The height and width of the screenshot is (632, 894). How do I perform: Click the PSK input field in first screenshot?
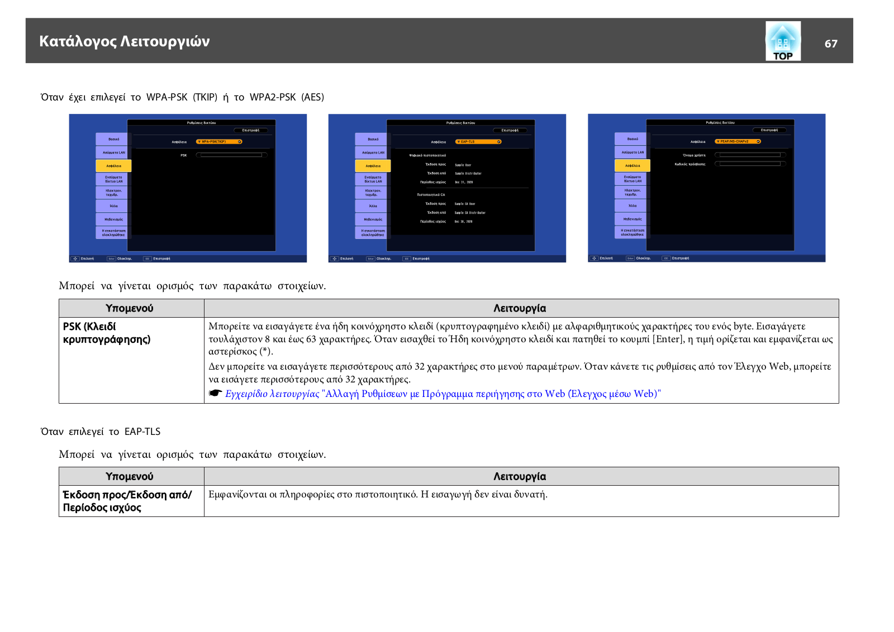click(x=231, y=155)
